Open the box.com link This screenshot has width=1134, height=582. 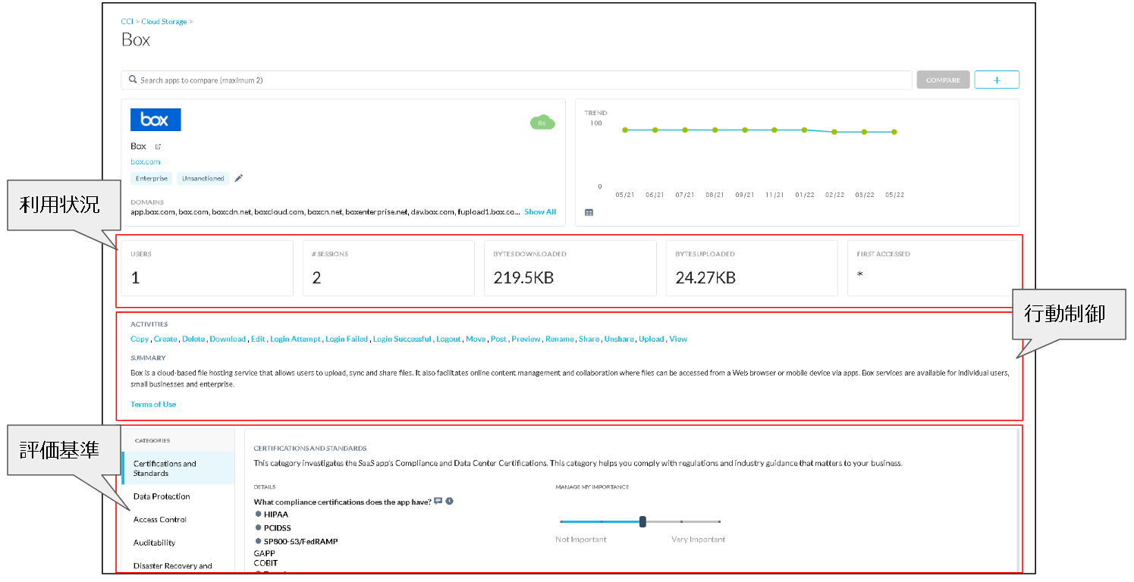point(146,161)
